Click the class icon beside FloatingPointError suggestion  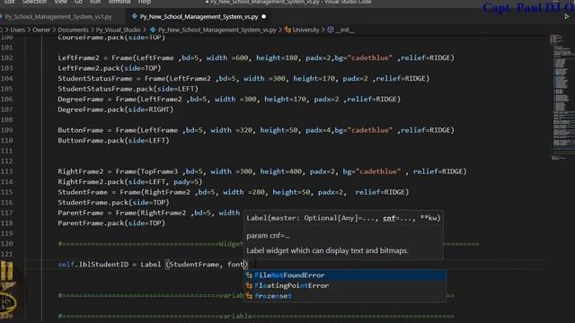point(250,285)
